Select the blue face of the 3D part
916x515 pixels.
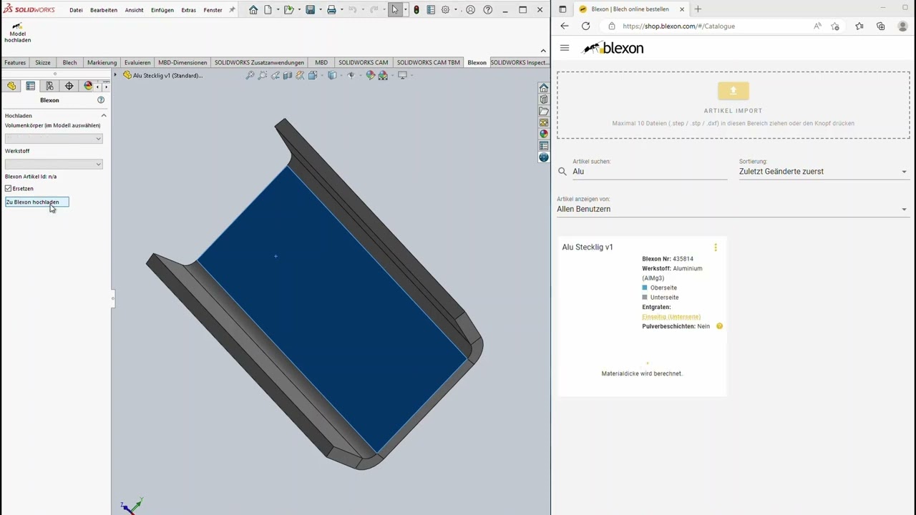tap(333, 308)
